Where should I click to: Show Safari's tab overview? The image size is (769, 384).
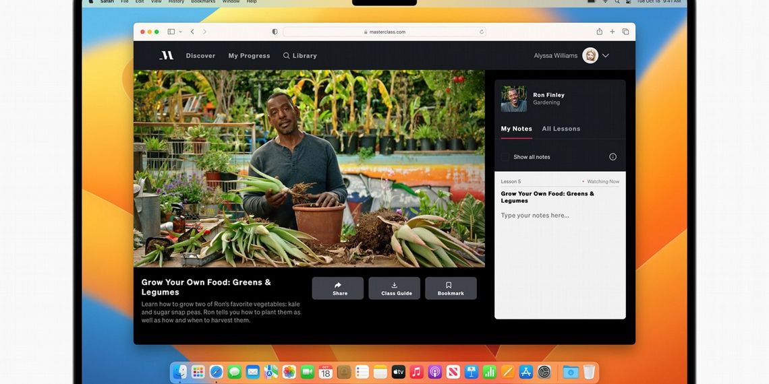click(625, 32)
